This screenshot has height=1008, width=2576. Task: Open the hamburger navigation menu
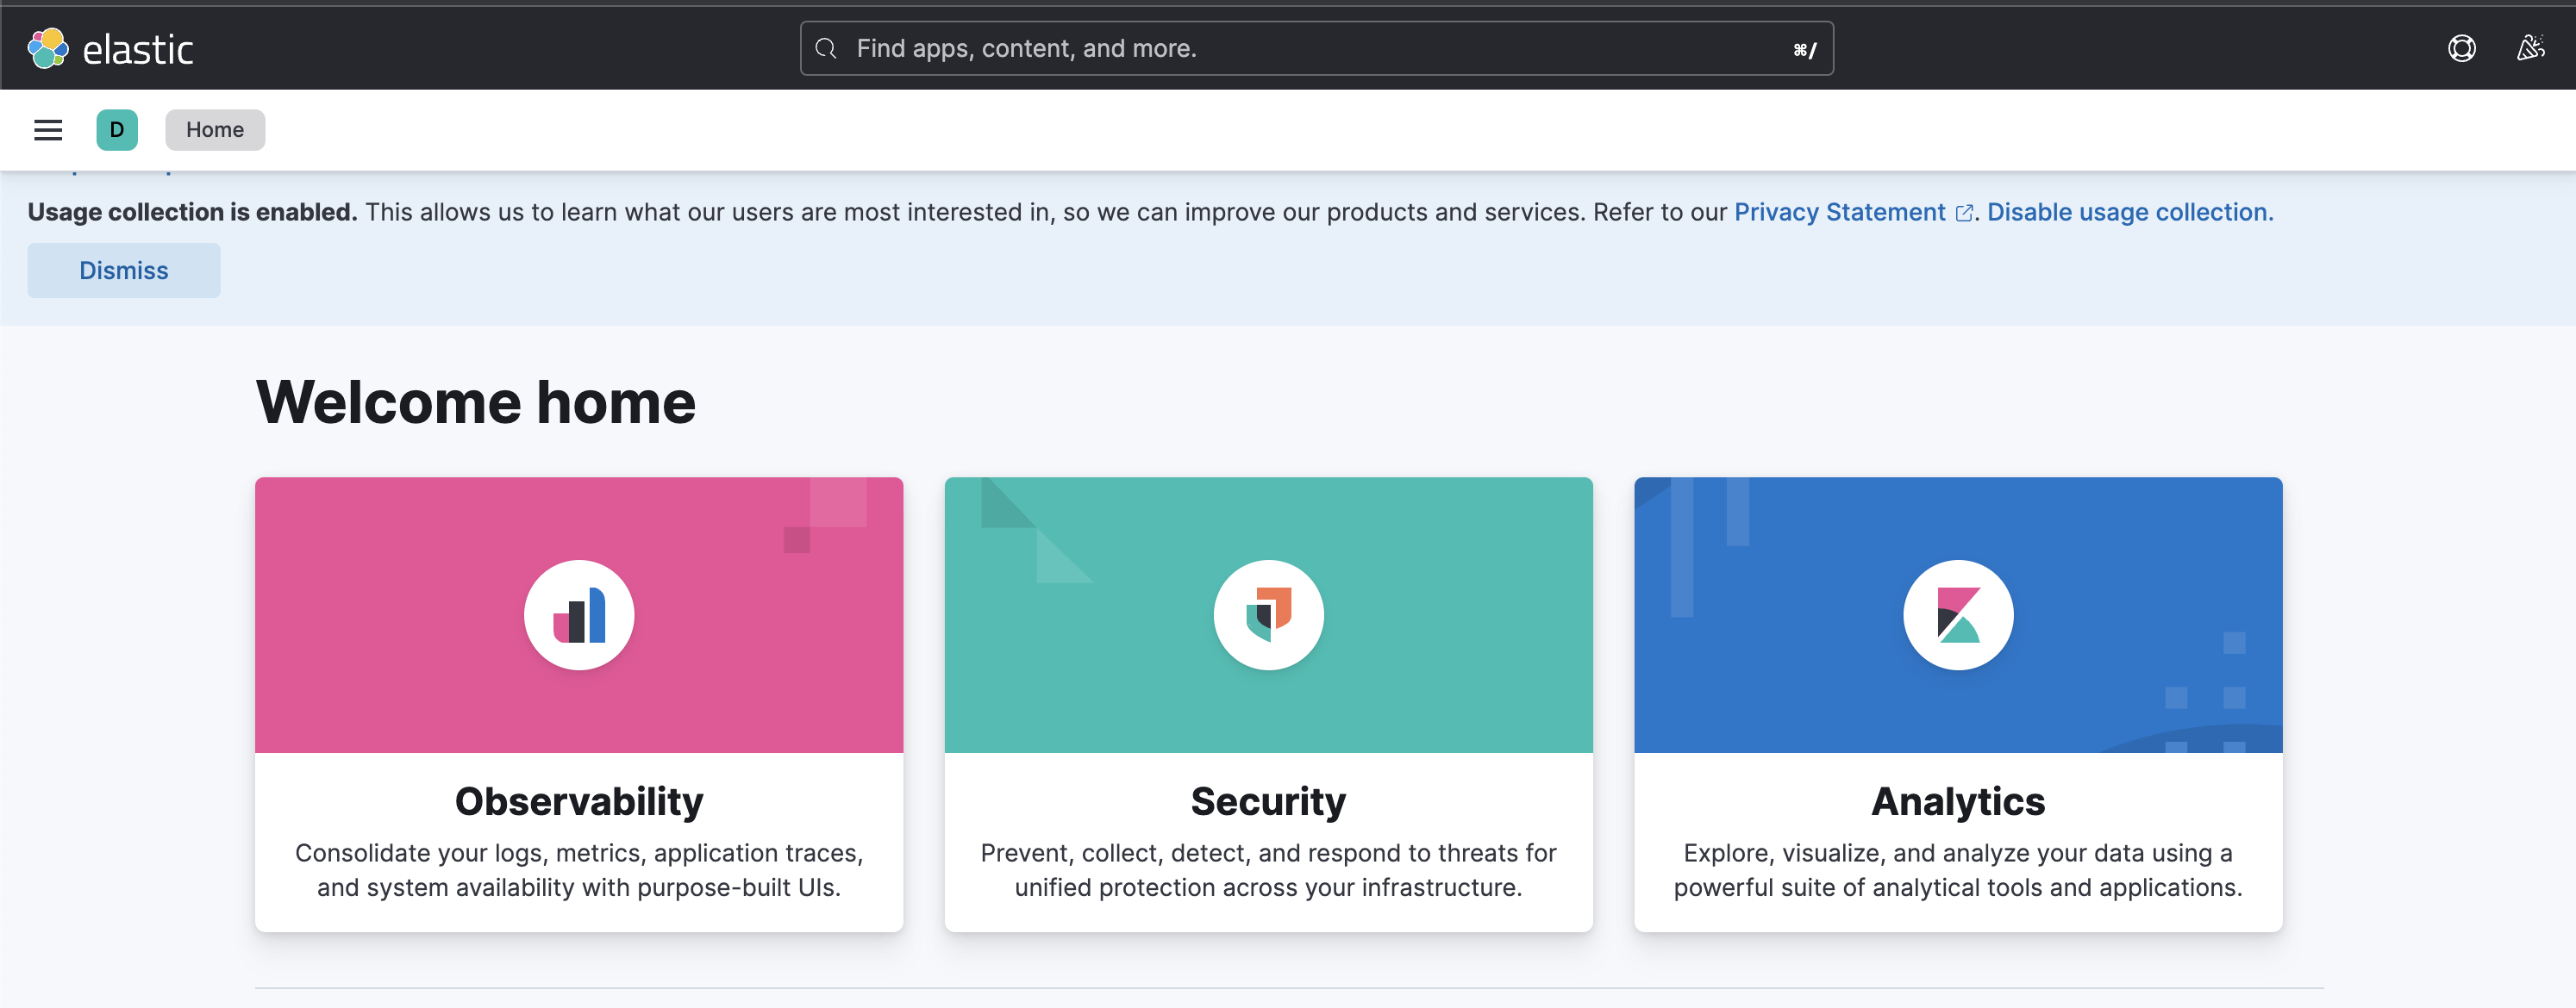click(x=48, y=130)
